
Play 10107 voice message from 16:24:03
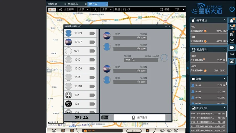pos(130,38)
